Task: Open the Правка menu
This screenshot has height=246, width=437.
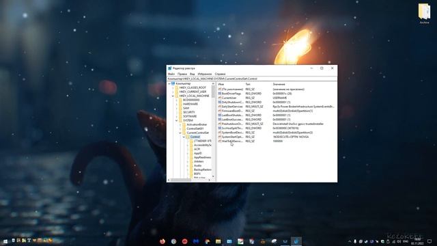Action: [182, 74]
